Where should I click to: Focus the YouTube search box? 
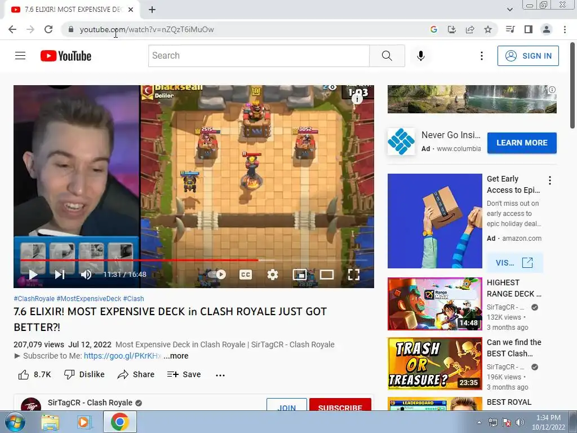[259, 56]
